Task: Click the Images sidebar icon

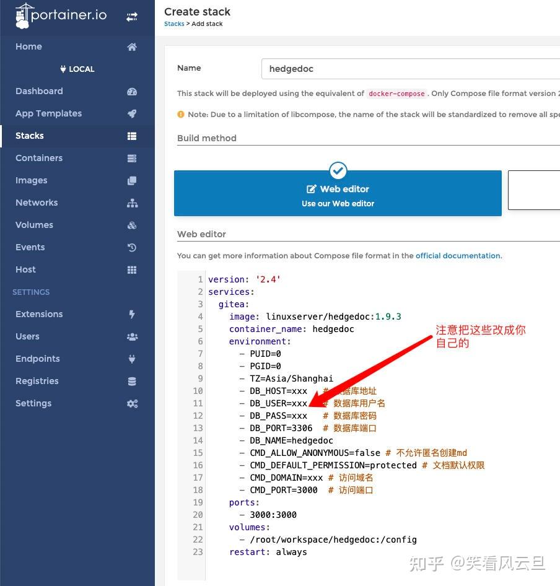Action: (132, 180)
